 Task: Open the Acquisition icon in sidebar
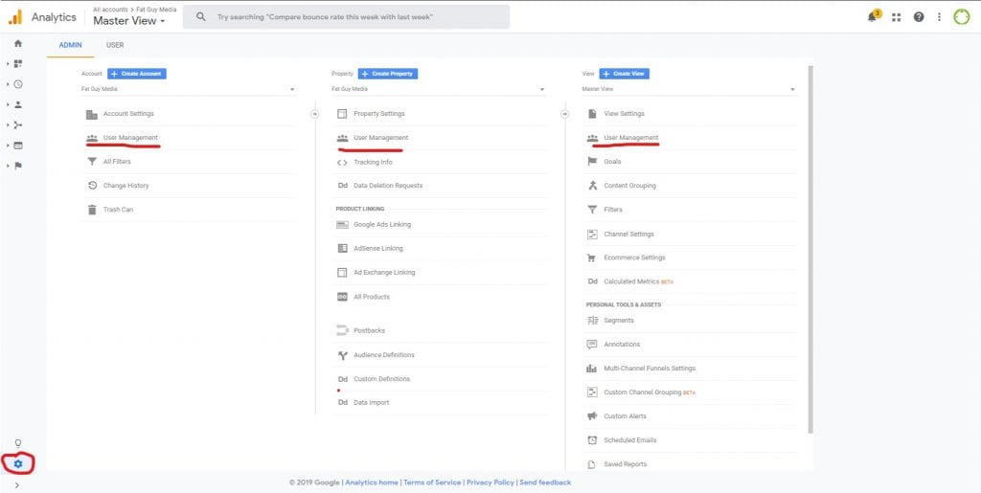point(17,125)
